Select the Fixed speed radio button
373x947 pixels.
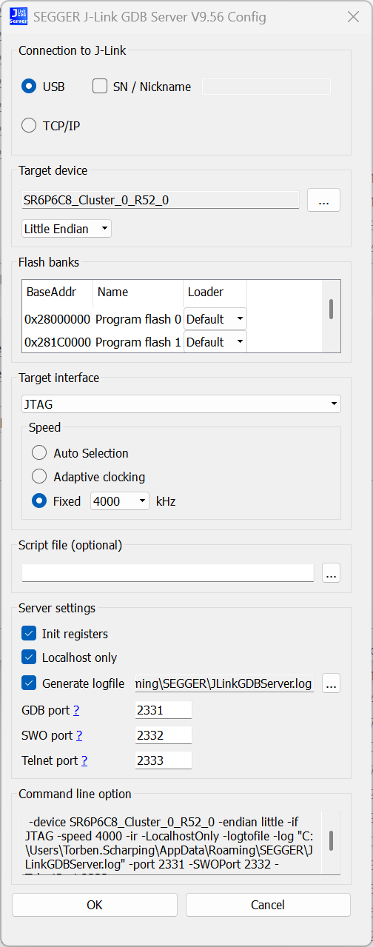click(39, 501)
